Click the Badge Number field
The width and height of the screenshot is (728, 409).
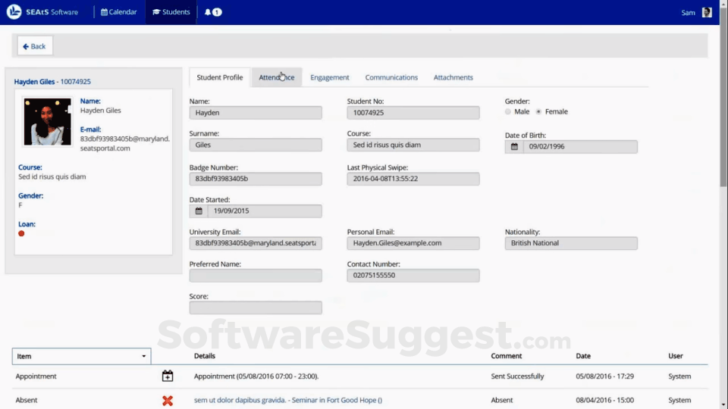click(256, 179)
